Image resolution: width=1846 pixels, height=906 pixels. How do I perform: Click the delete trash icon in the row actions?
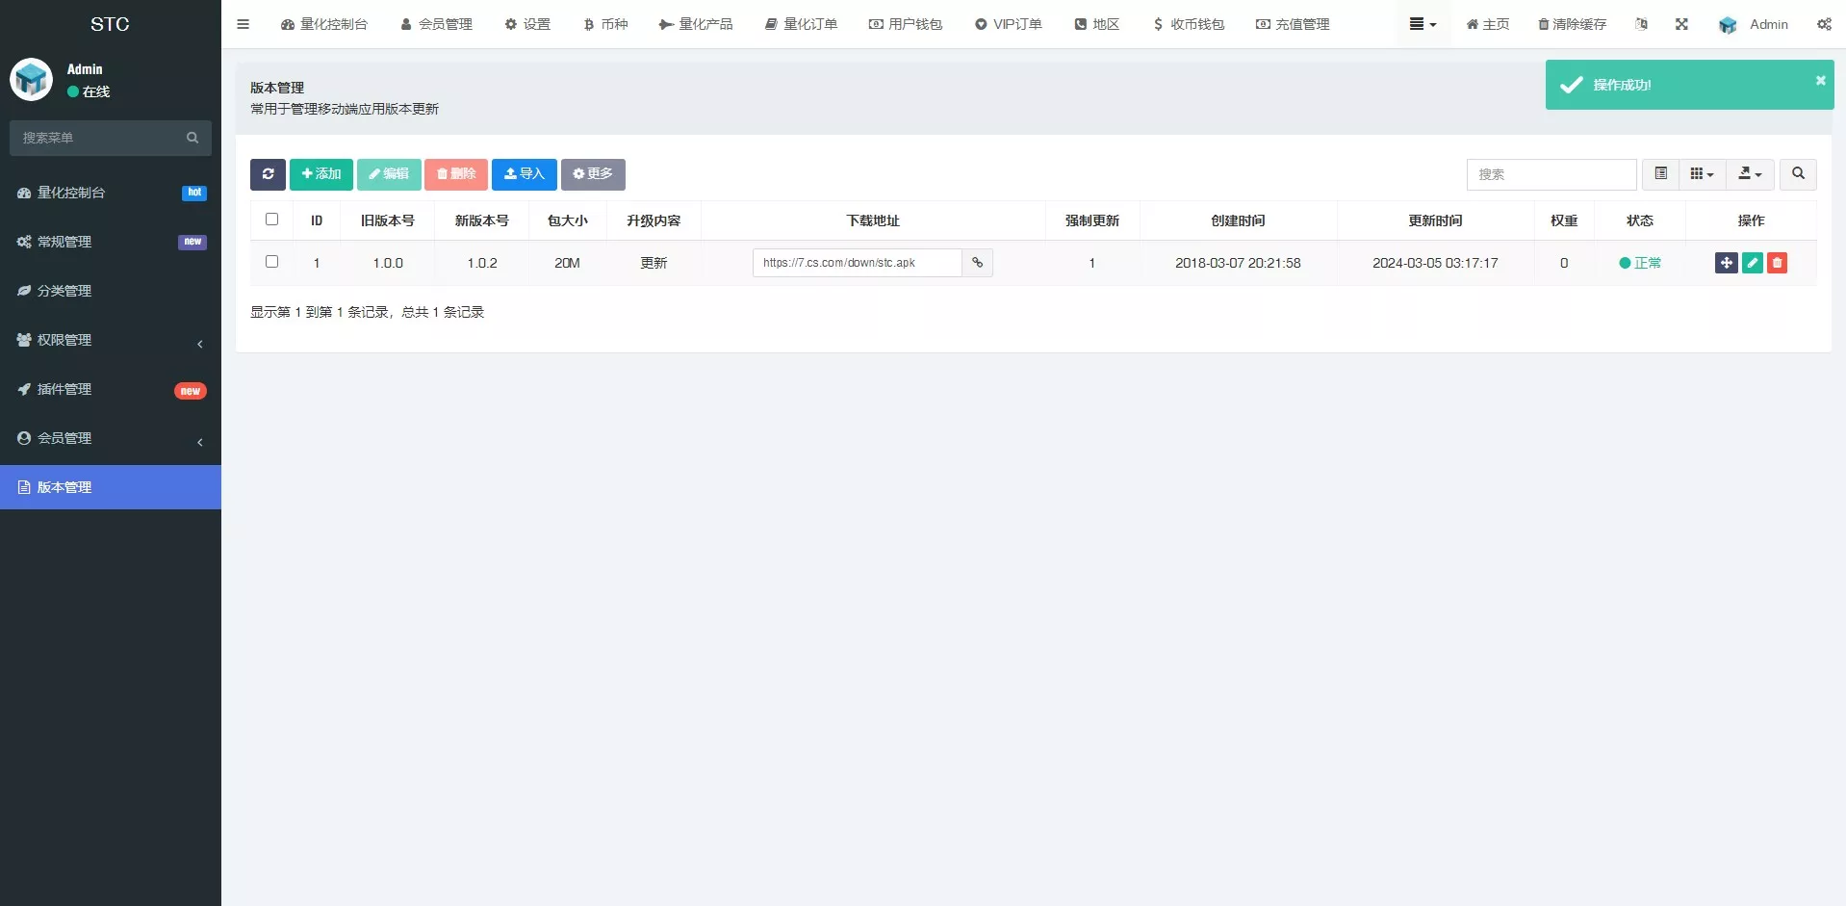(1776, 262)
